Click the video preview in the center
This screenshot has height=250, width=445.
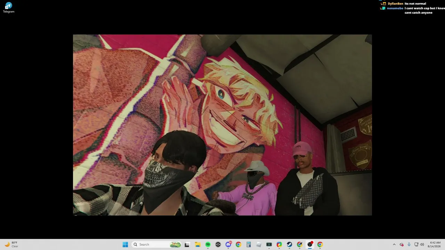click(x=222, y=125)
